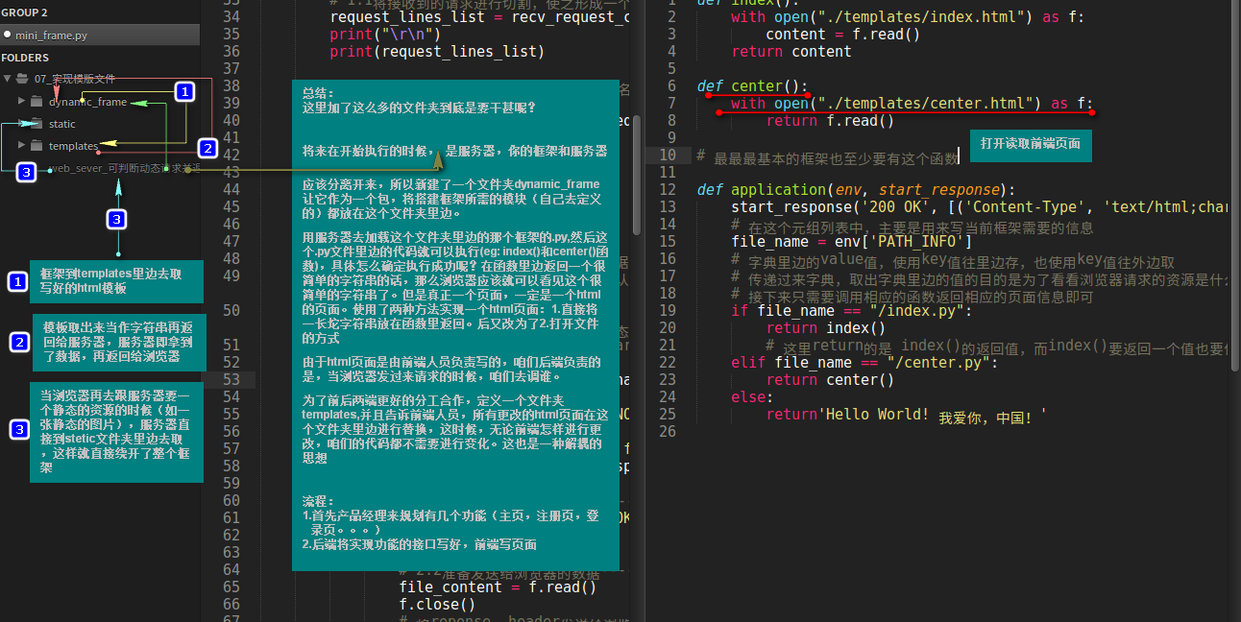Click 'def application(env, start_response):' line
1241x622 pixels.
[856, 190]
